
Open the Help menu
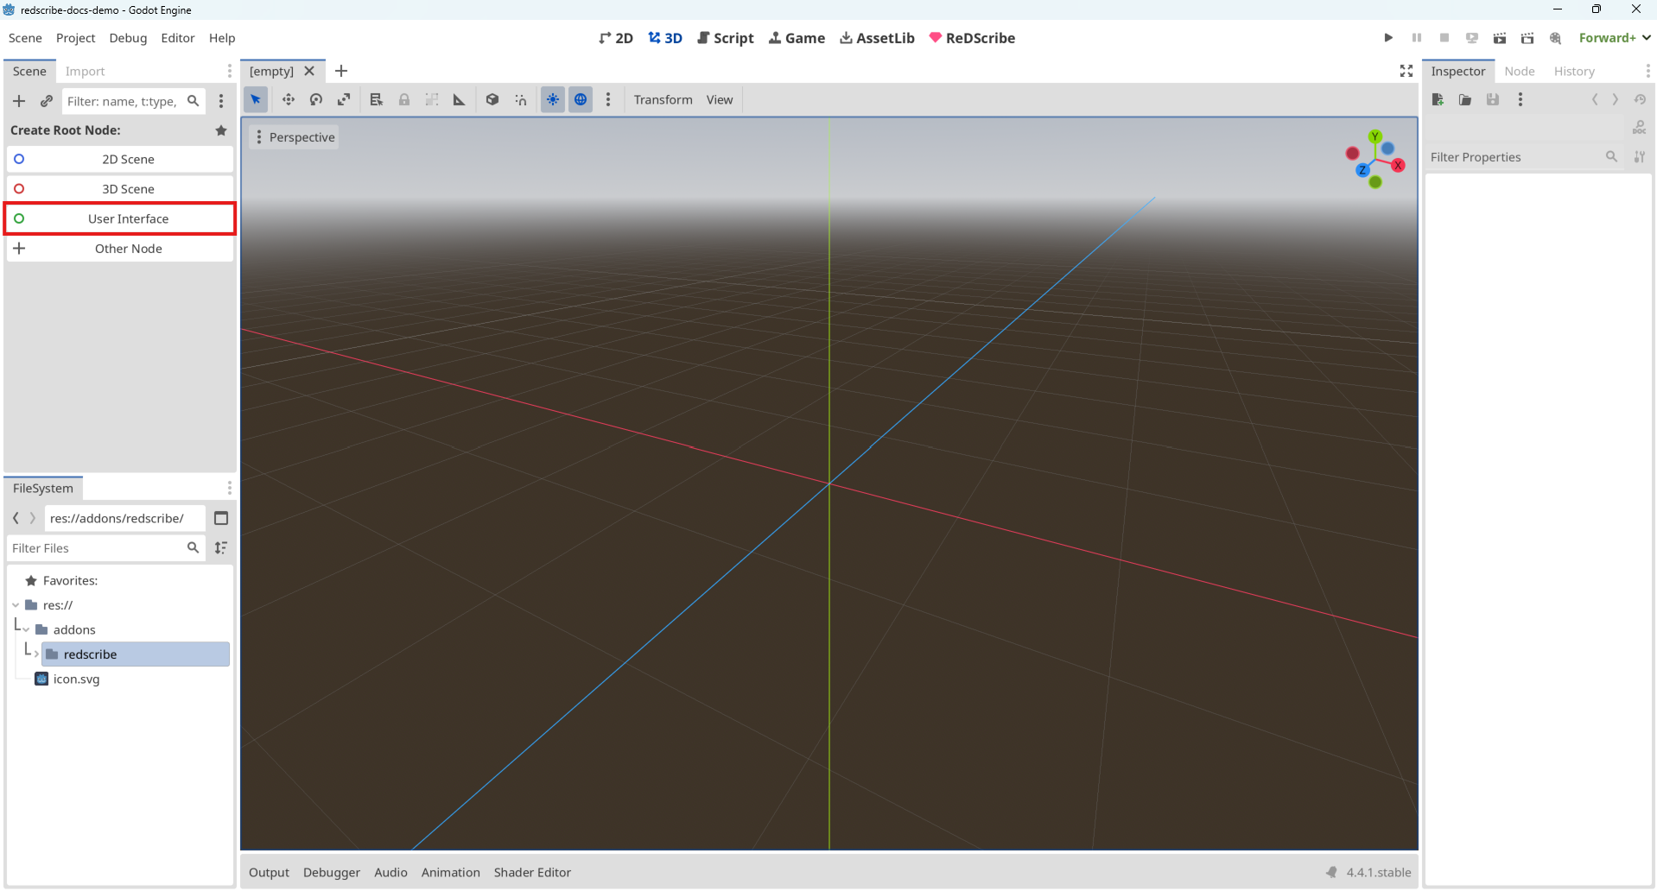(222, 38)
